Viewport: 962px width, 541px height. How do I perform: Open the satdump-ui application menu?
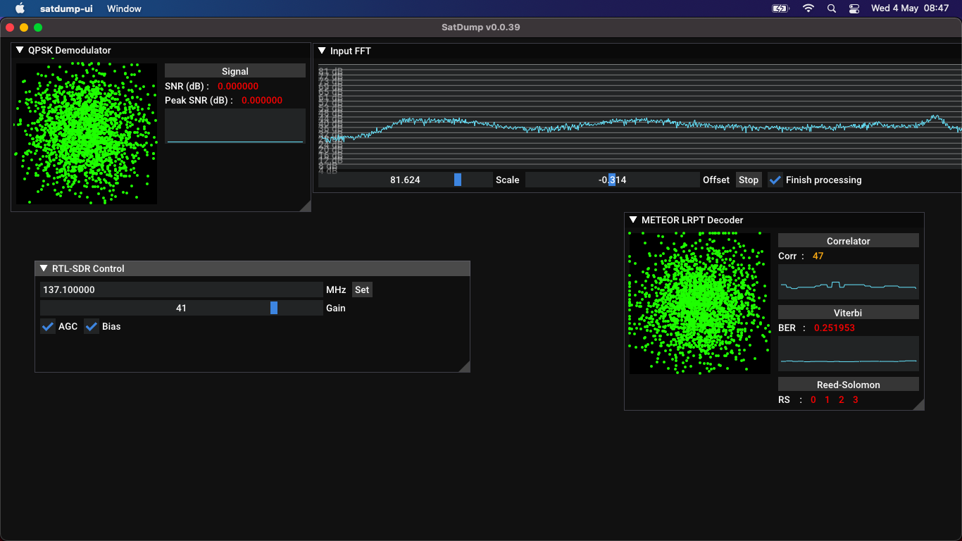tap(66, 8)
